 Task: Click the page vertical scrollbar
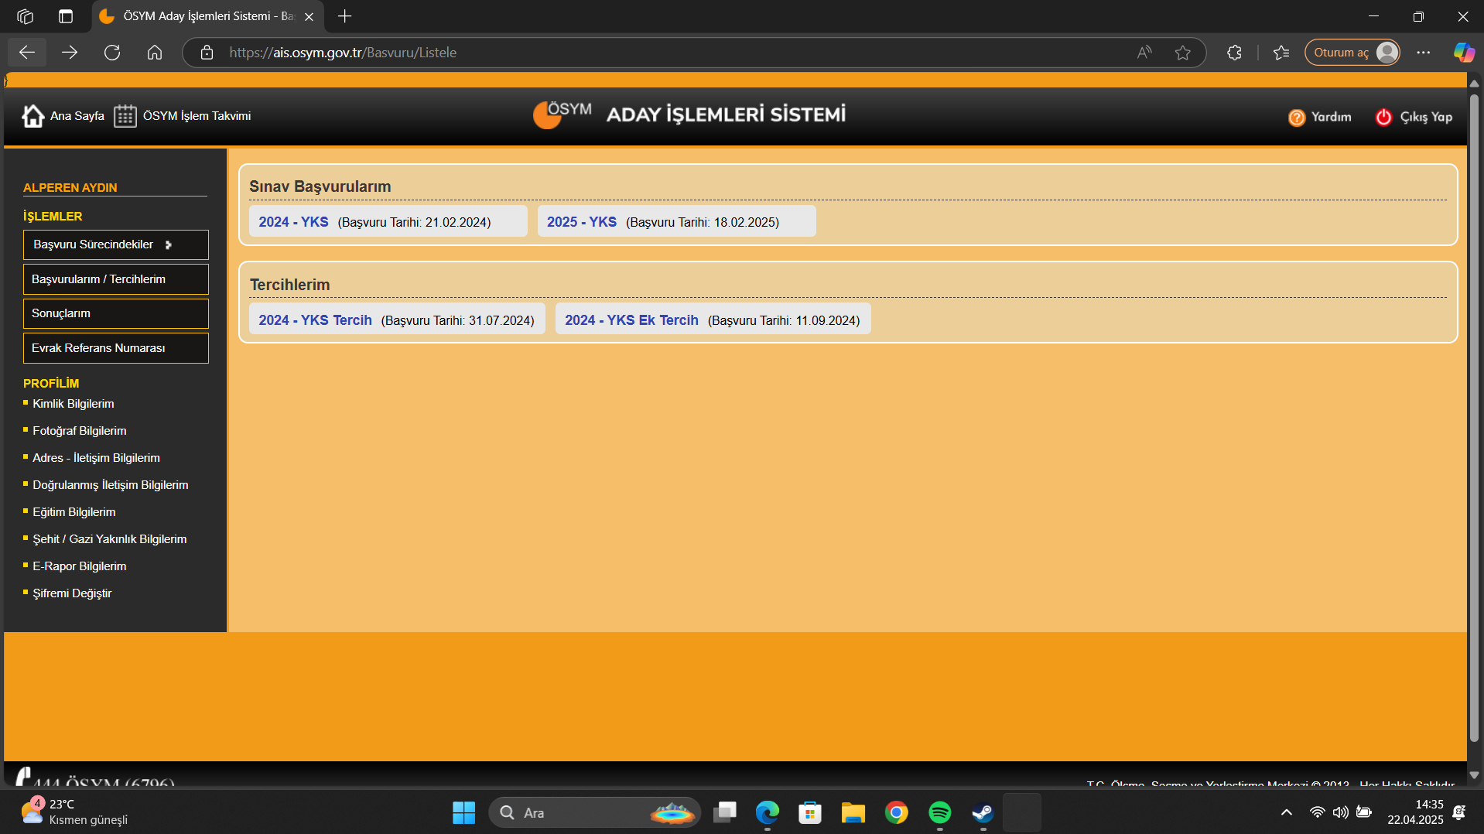1474,418
